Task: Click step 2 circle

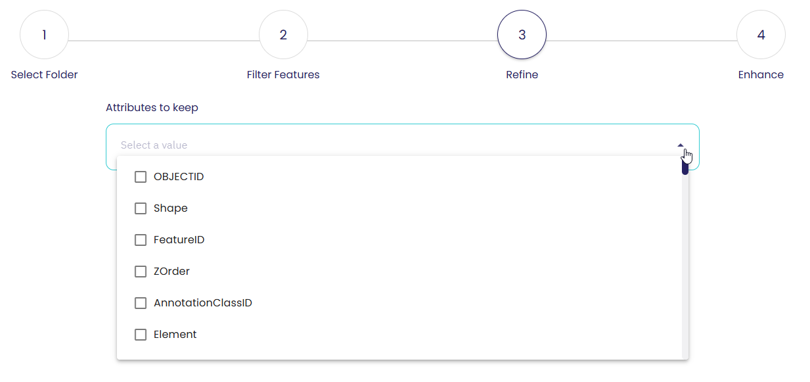Action: pos(283,35)
